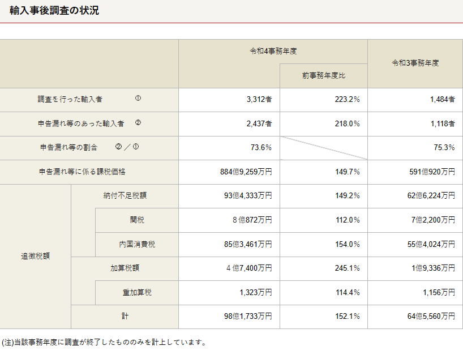Image resolution: width=463 pixels, height=350 pixels.
Task: Select the 64億5,560万円 total cell
Action: pyautogui.click(x=431, y=317)
